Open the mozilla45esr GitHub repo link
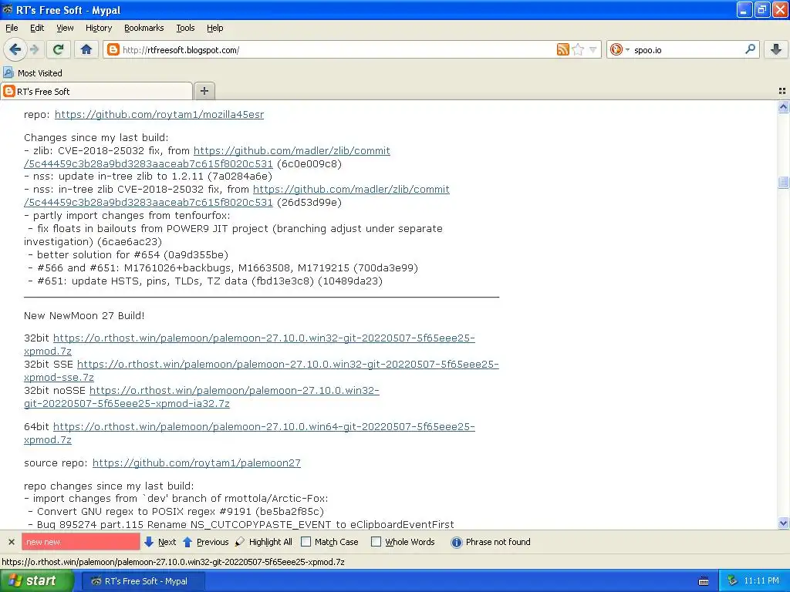This screenshot has width=790, height=592. click(159, 114)
